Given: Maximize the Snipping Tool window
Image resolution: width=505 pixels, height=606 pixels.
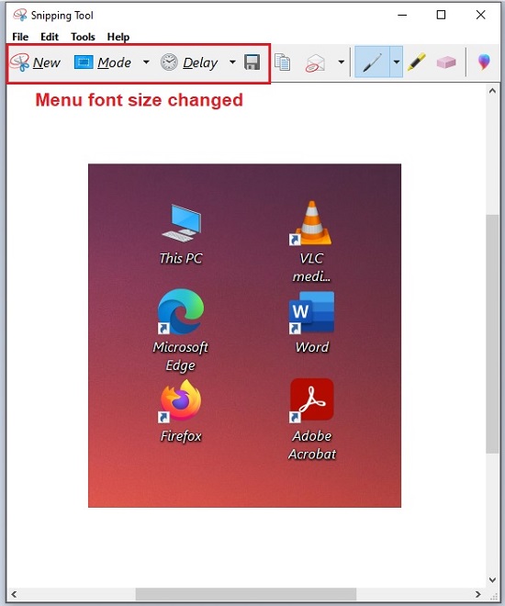Looking at the screenshot, I should 441,15.
